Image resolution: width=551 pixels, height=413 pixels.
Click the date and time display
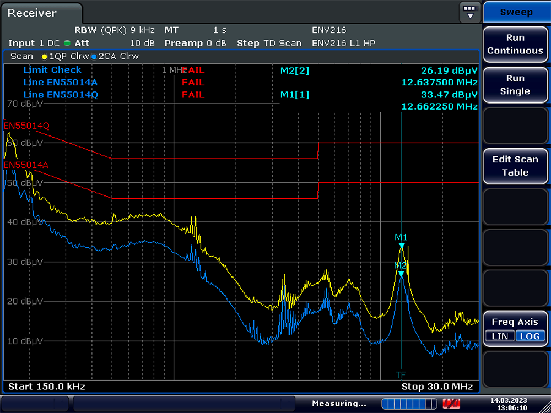tap(514, 404)
